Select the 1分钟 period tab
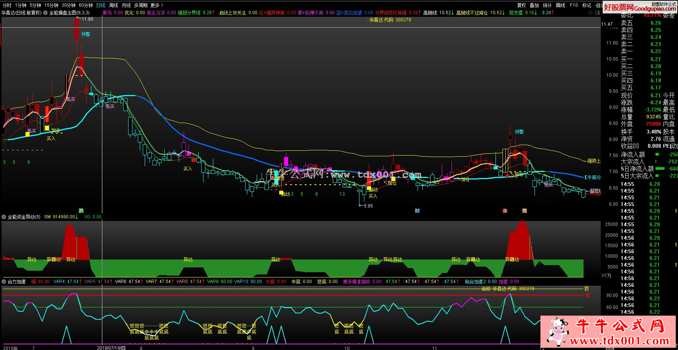Viewport: 678px width, 350px height. [21, 5]
